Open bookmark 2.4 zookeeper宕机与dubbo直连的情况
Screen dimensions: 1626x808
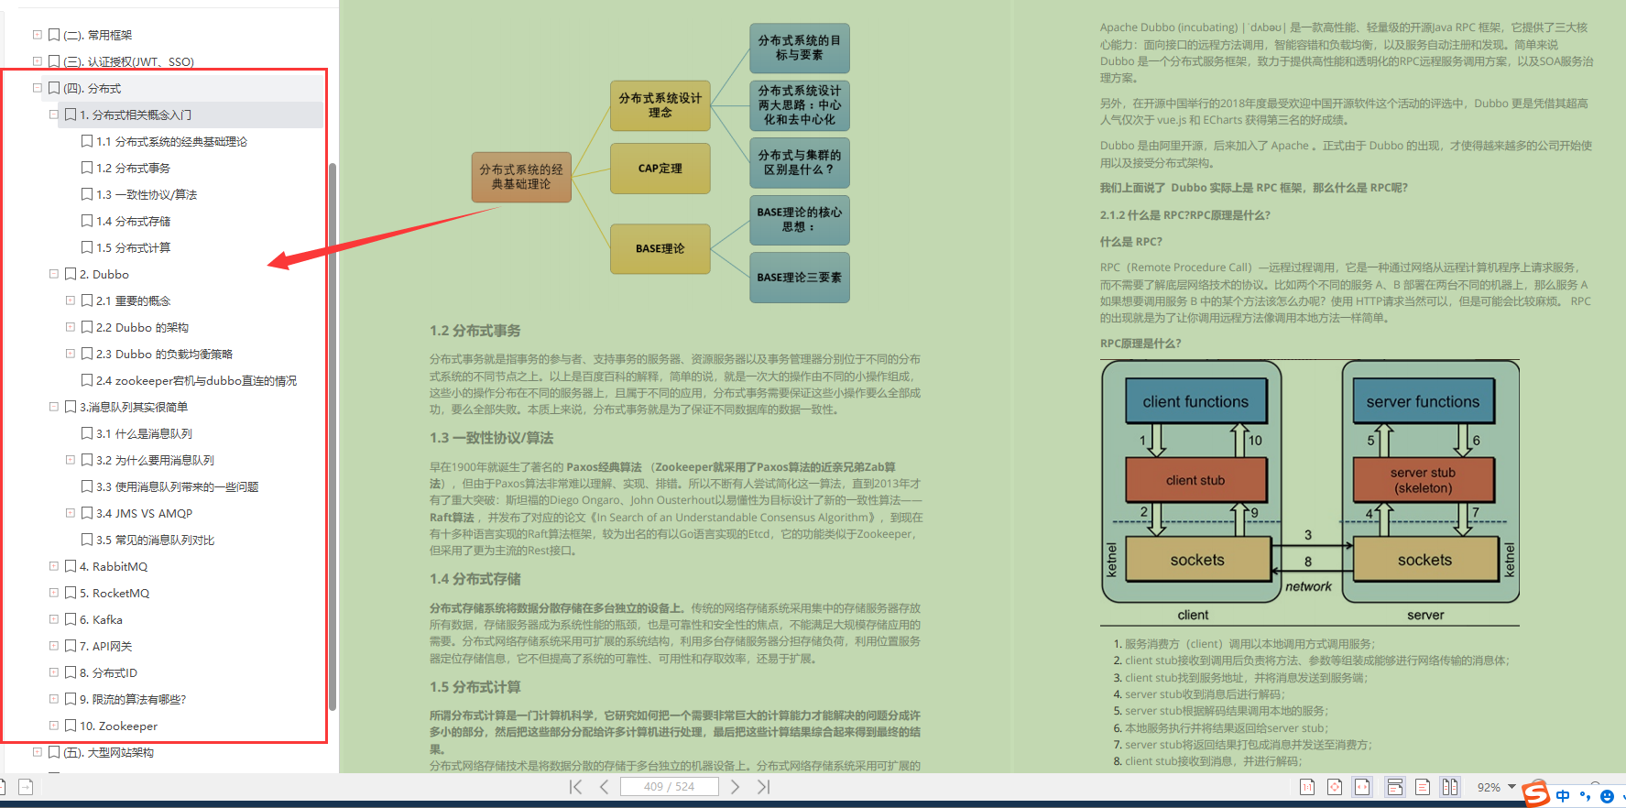(196, 380)
